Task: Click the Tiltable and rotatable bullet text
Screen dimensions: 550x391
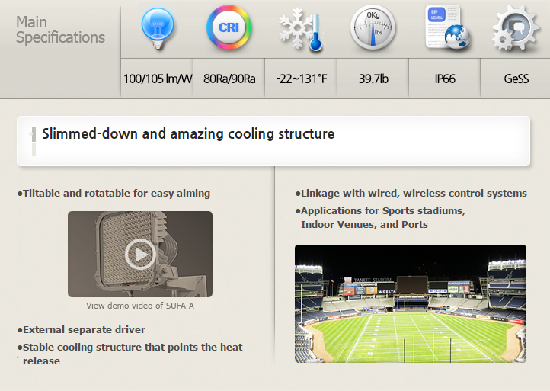Action: (x=114, y=193)
